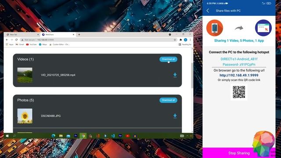Open the video thumbnail for VID_20210725_085258.mp4

pyautogui.click(x=25, y=75)
